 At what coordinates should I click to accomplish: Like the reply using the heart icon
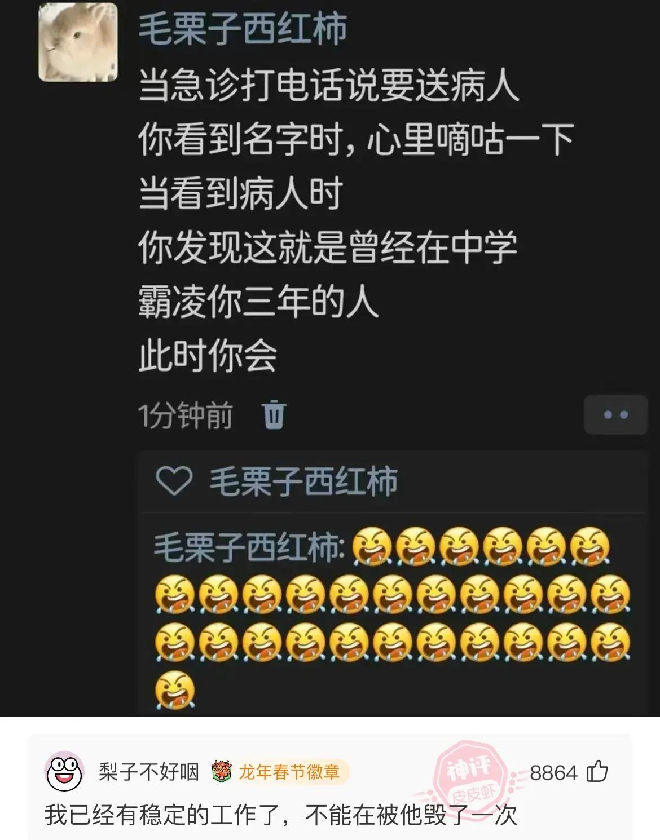174,481
